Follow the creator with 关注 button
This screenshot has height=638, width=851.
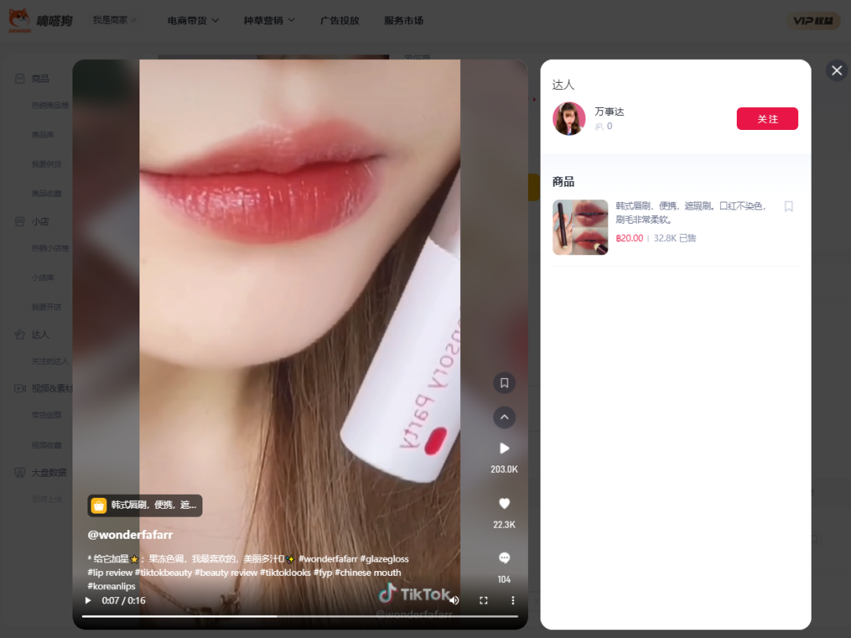pos(767,119)
